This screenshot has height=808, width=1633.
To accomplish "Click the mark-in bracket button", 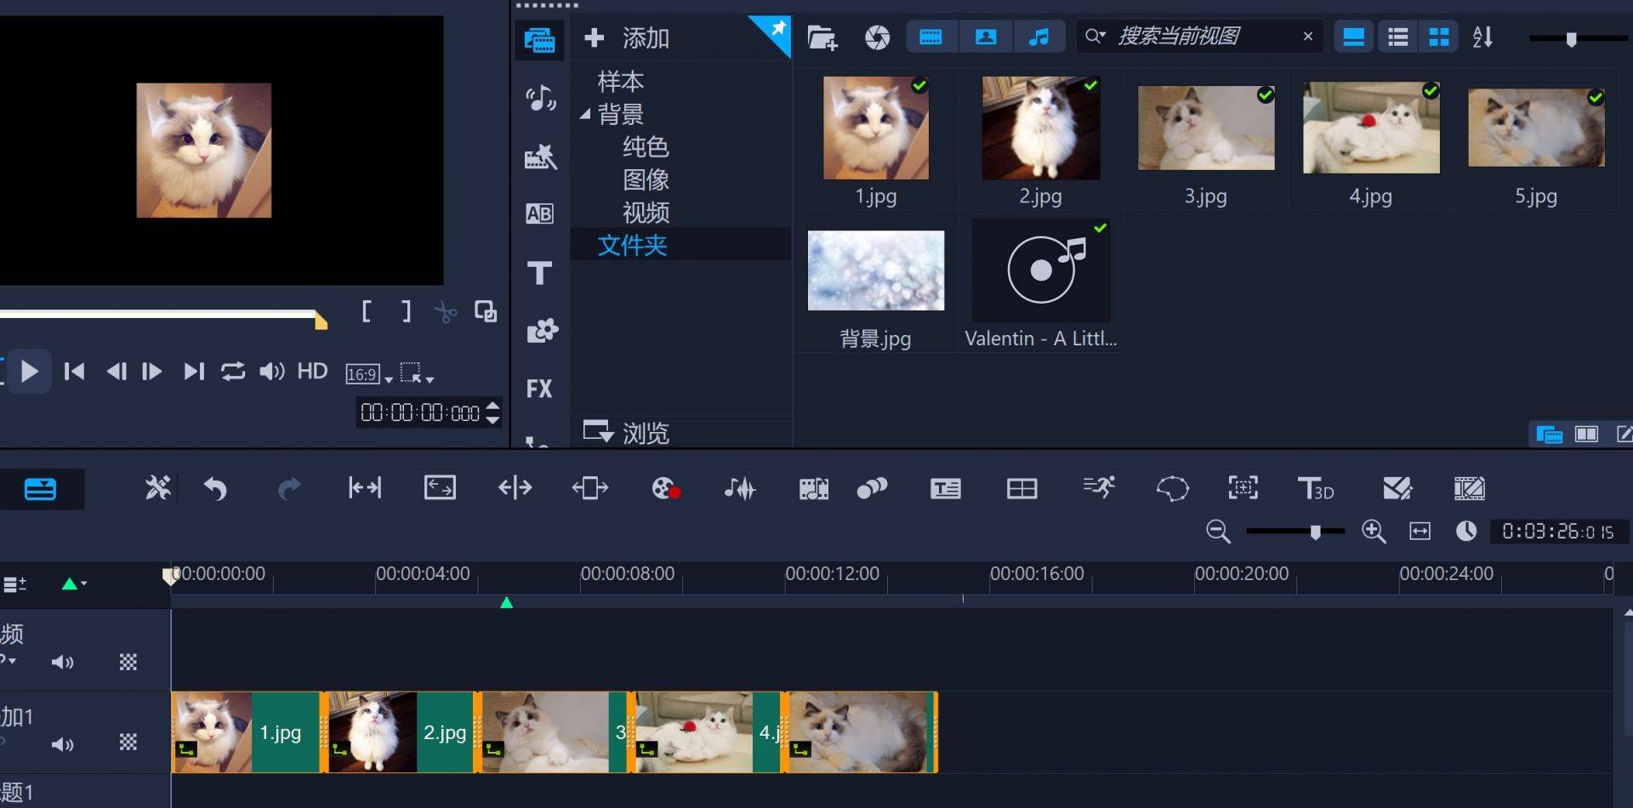I will click(x=367, y=311).
